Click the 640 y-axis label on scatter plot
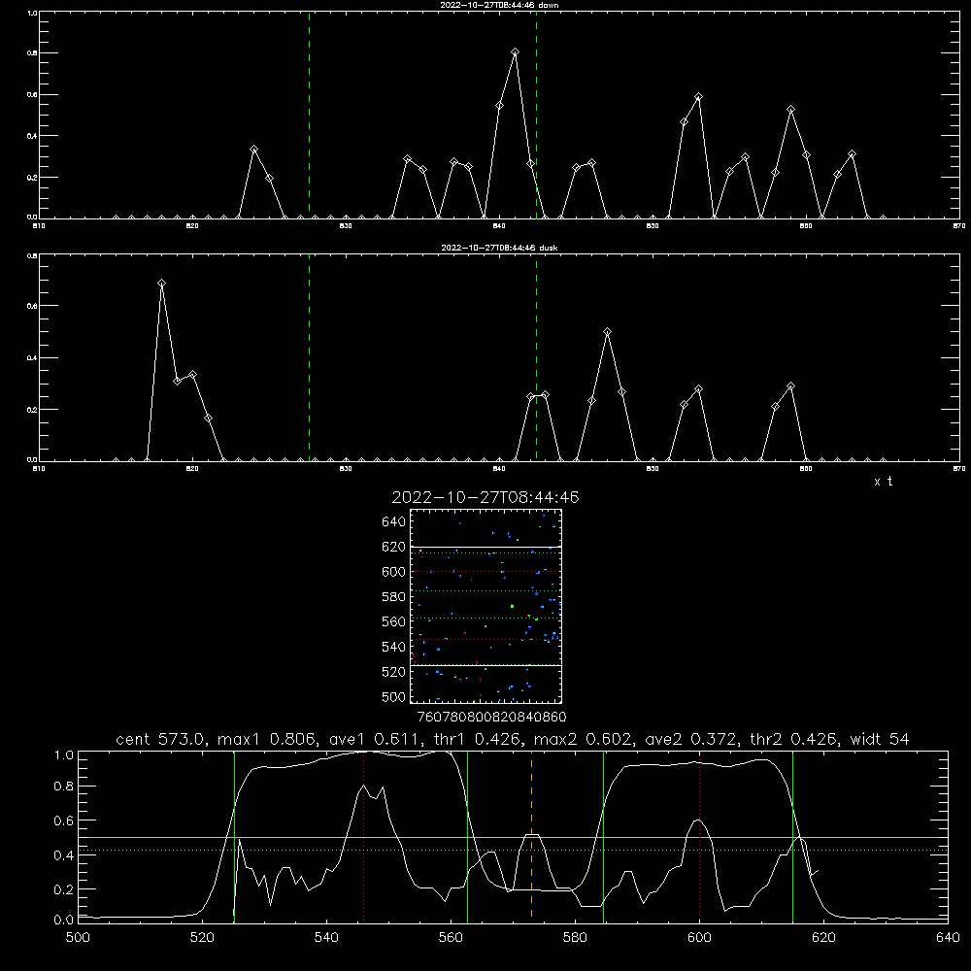The image size is (971, 971). 393,521
